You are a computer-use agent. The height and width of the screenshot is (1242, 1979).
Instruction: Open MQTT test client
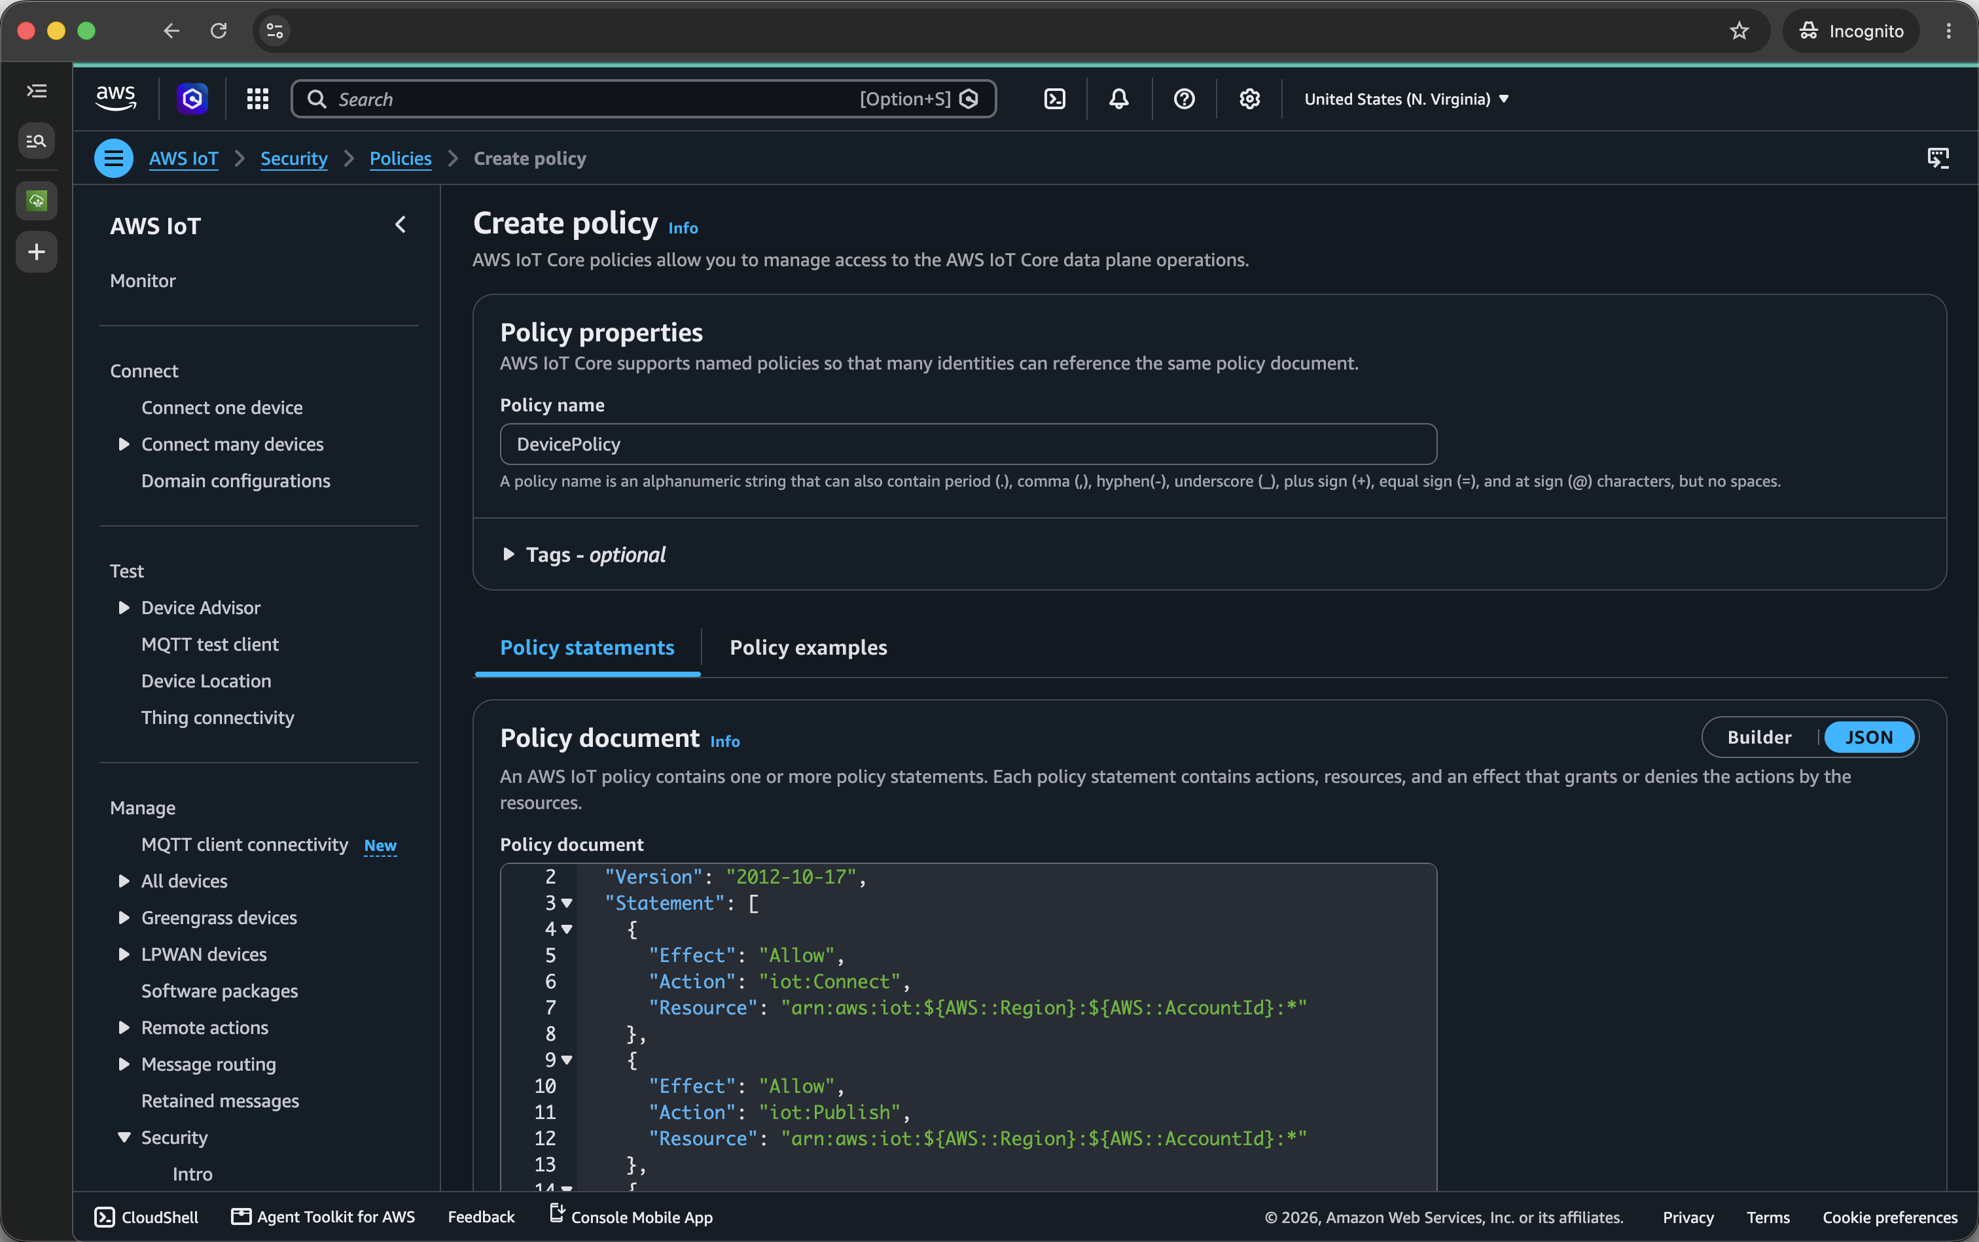(x=209, y=644)
